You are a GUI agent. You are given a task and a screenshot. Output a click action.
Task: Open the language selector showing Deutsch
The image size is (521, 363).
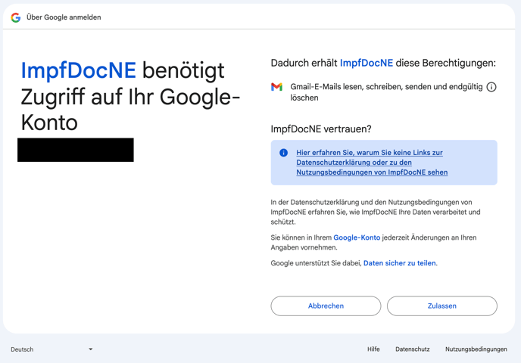click(51, 349)
